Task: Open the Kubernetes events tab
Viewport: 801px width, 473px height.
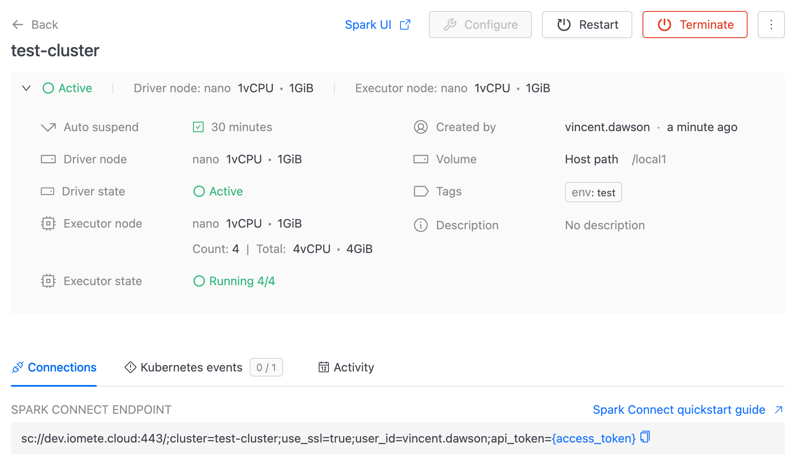Action: click(203, 367)
